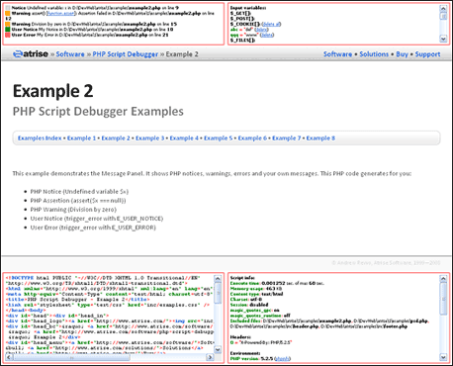Click up arrow of HTML source panel scrollbar
This screenshot has width=453, height=366.
tap(218, 279)
